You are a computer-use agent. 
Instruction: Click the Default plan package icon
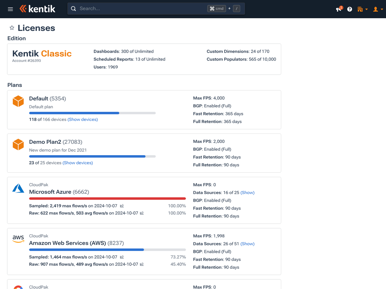pyautogui.click(x=18, y=101)
